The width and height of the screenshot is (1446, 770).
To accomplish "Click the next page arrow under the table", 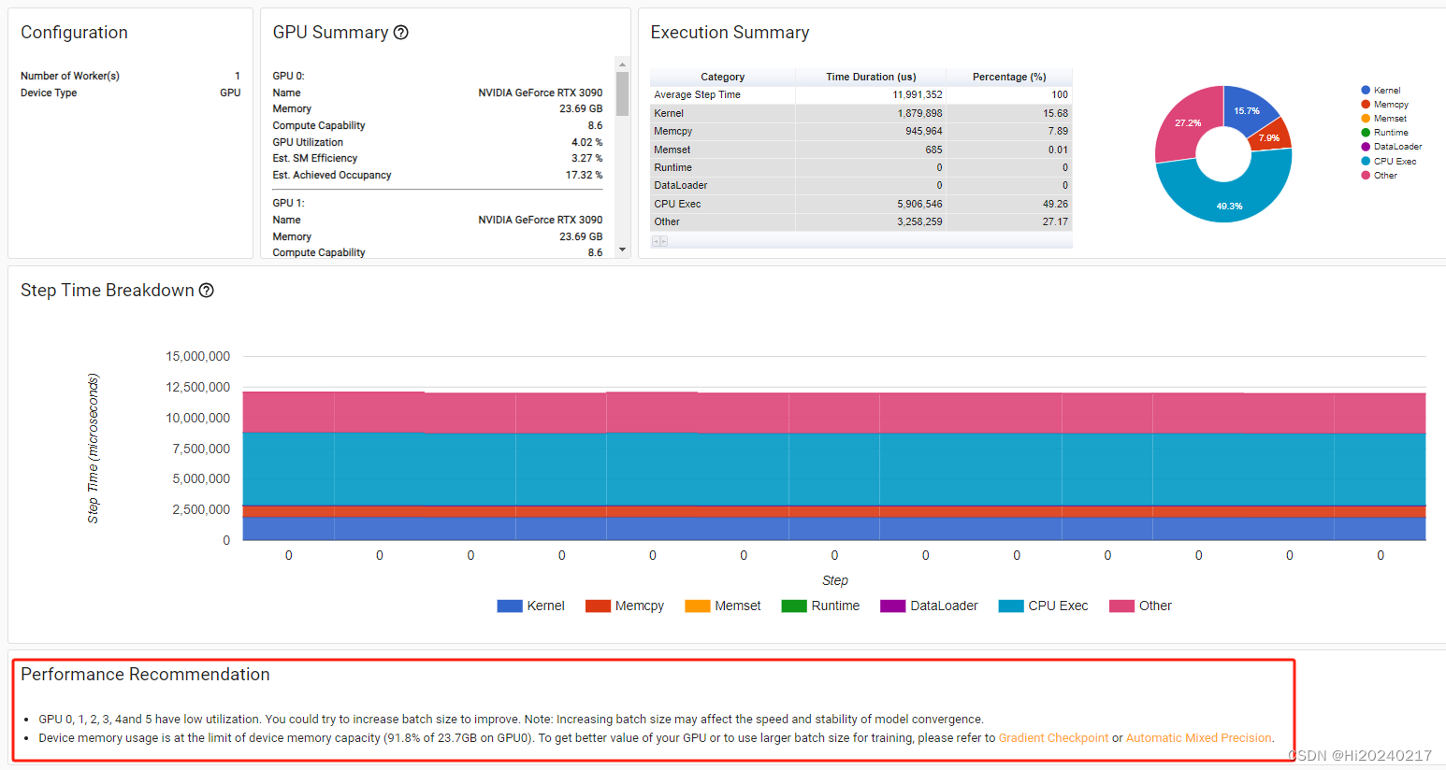I will tap(664, 241).
